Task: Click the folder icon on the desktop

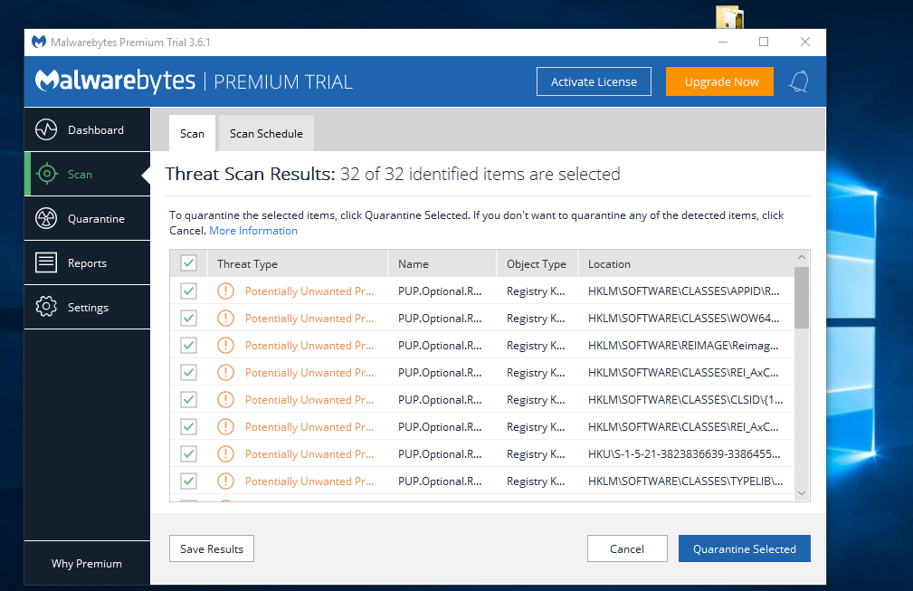Action: click(x=729, y=17)
